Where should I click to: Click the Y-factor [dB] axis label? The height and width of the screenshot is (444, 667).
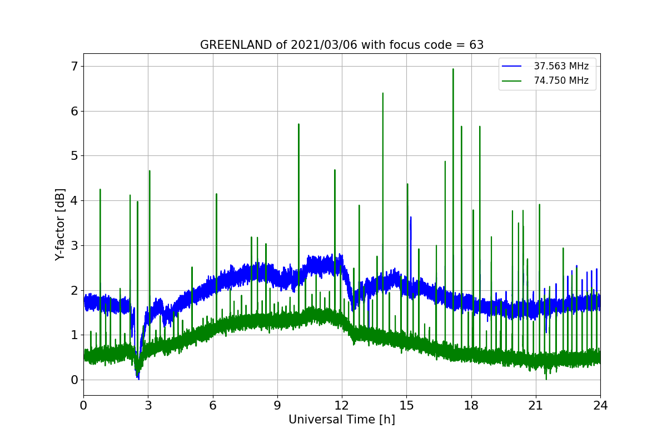[60, 224]
